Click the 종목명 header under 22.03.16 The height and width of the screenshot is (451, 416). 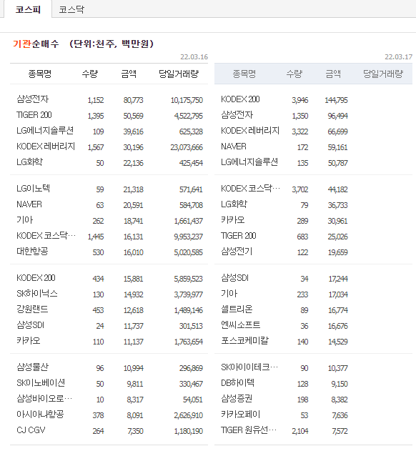(40, 74)
